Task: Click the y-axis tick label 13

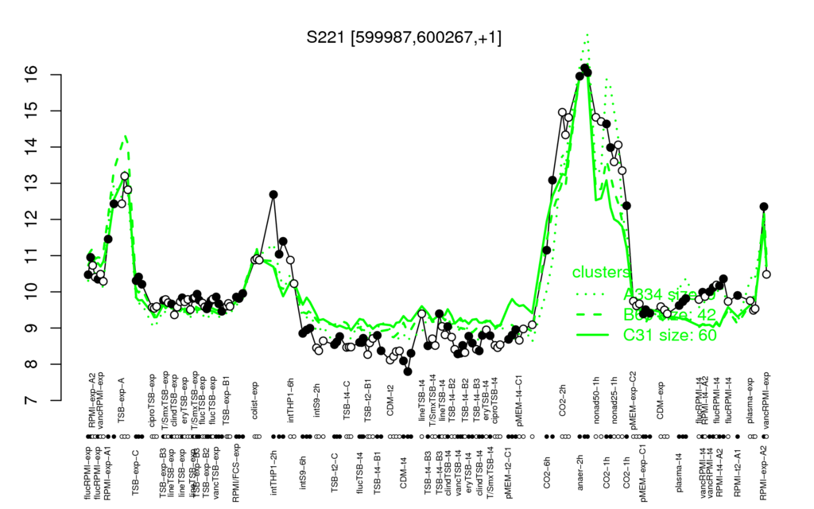Action: [x=32, y=184]
